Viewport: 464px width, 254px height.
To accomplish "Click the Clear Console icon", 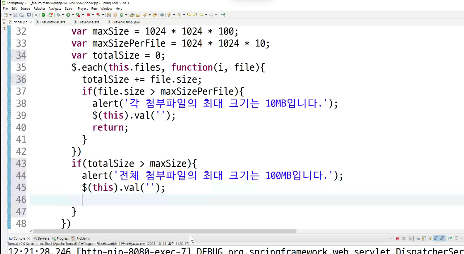I will (418, 238).
